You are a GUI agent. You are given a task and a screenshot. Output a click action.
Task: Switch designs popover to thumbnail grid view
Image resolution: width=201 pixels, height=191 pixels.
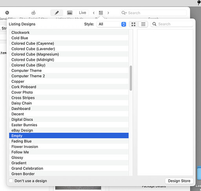133,24
